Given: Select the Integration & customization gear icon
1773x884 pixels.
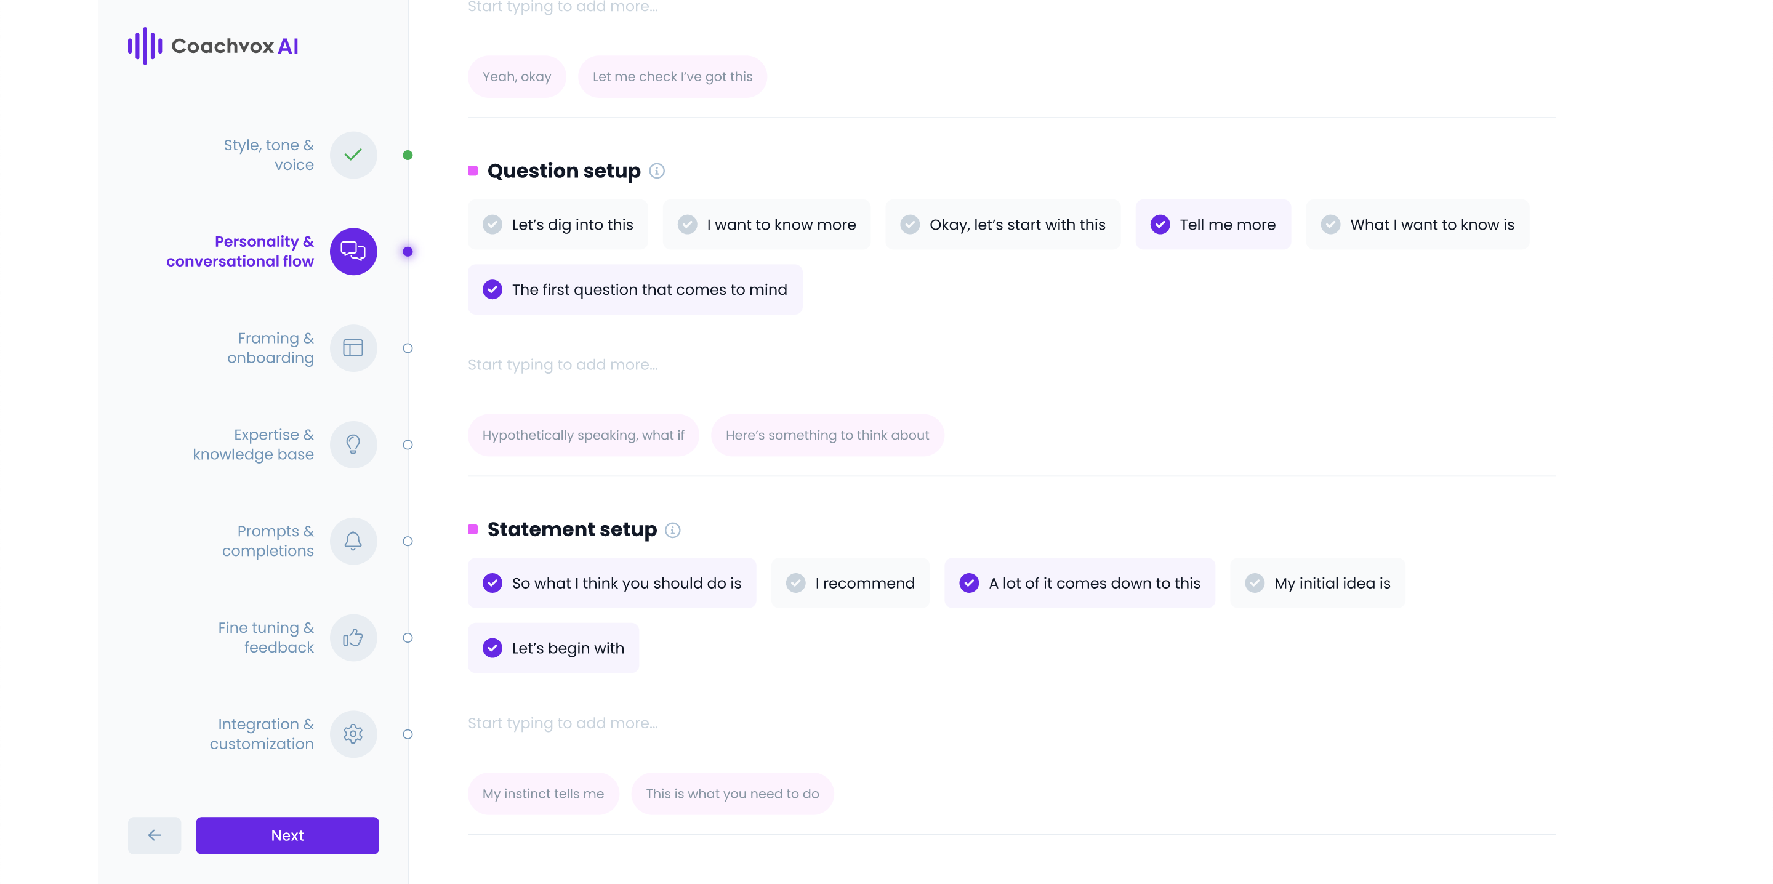Looking at the screenshot, I should tap(353, 734).
